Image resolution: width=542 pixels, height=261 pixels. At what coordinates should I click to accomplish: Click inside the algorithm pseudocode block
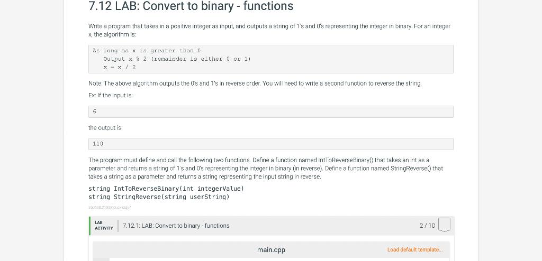point(270,59)
